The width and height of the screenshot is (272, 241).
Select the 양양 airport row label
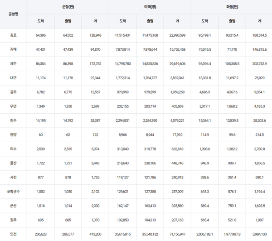pyautogui.click(x=13, y=135)
